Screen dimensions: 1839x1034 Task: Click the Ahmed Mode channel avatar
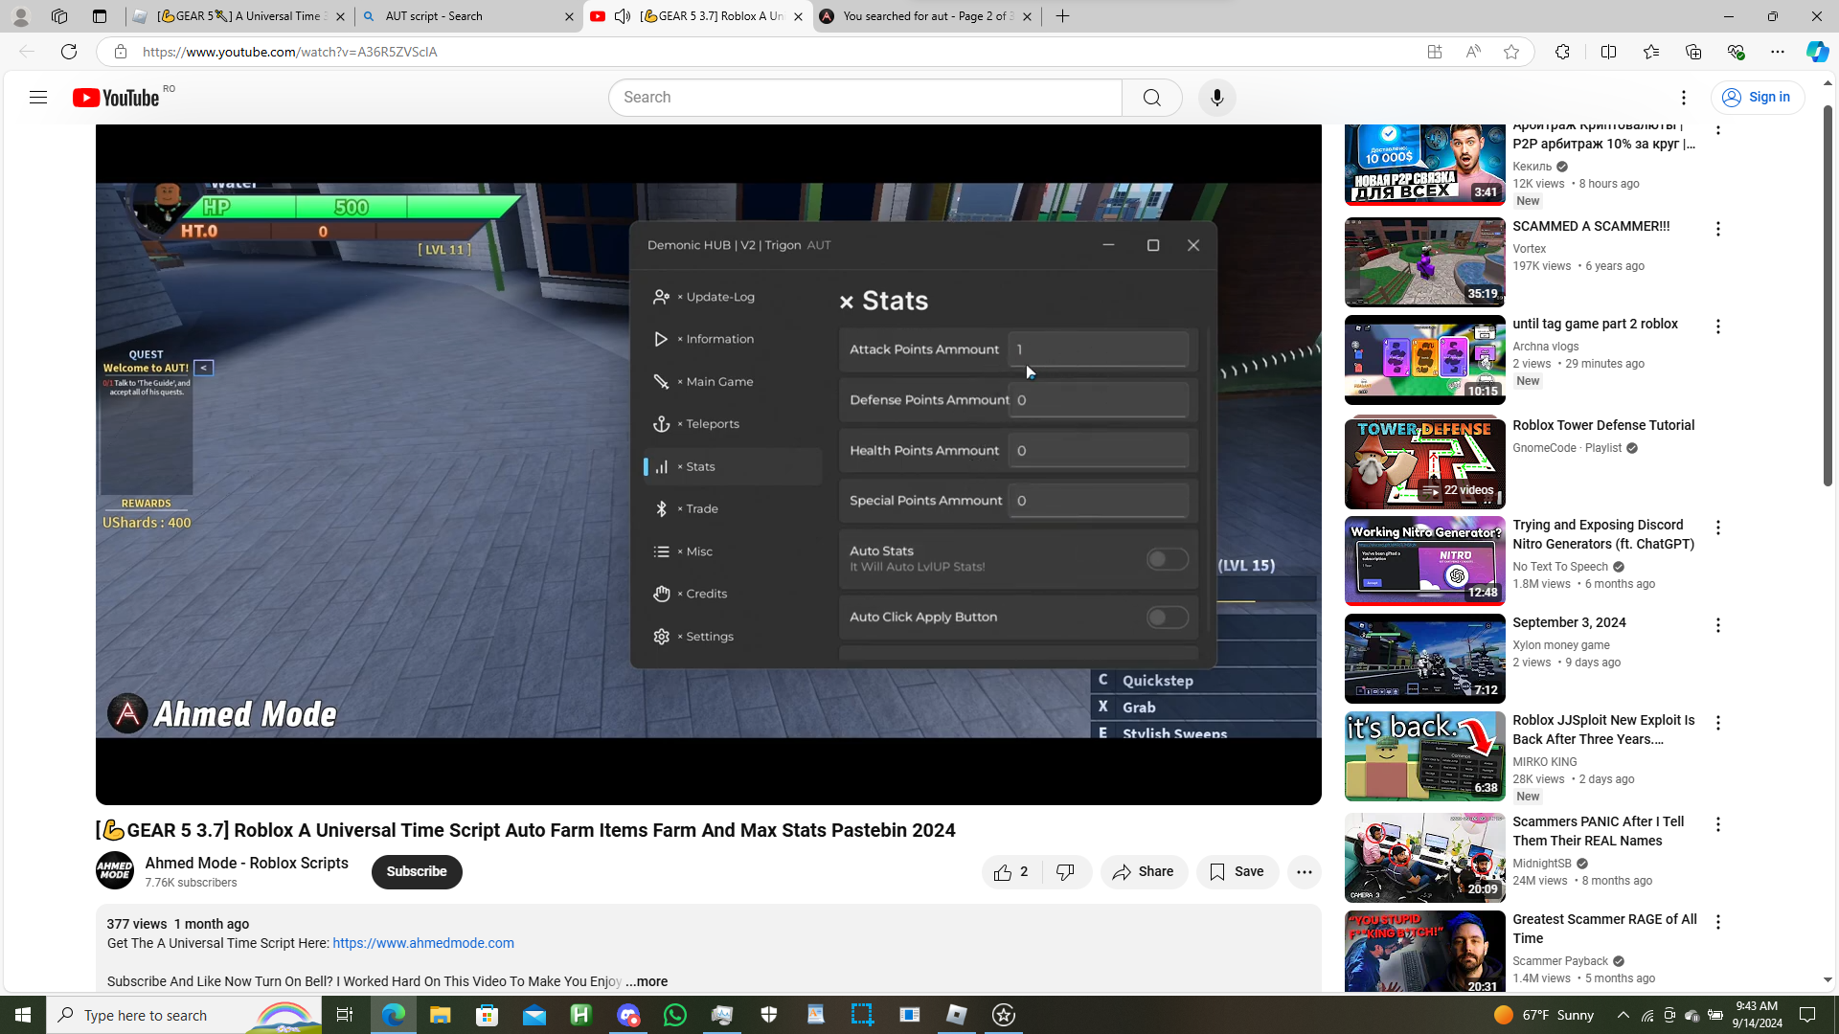pyautogui.click(x=115, y=871)
